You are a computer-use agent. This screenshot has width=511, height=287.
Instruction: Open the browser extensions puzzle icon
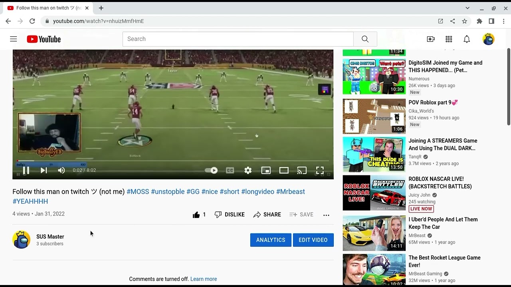click(x=479, y=21)
